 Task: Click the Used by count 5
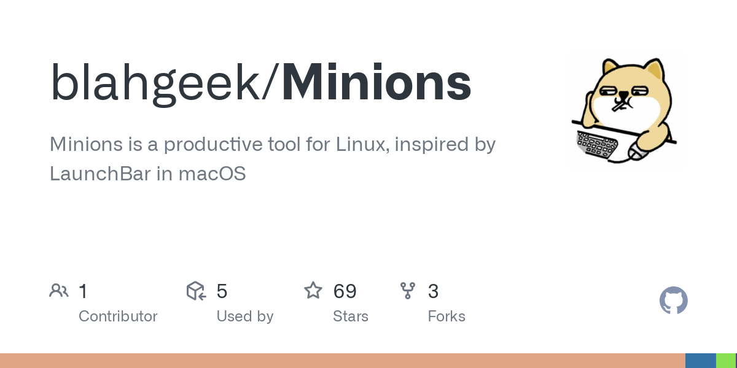click(x=222, y=291)
